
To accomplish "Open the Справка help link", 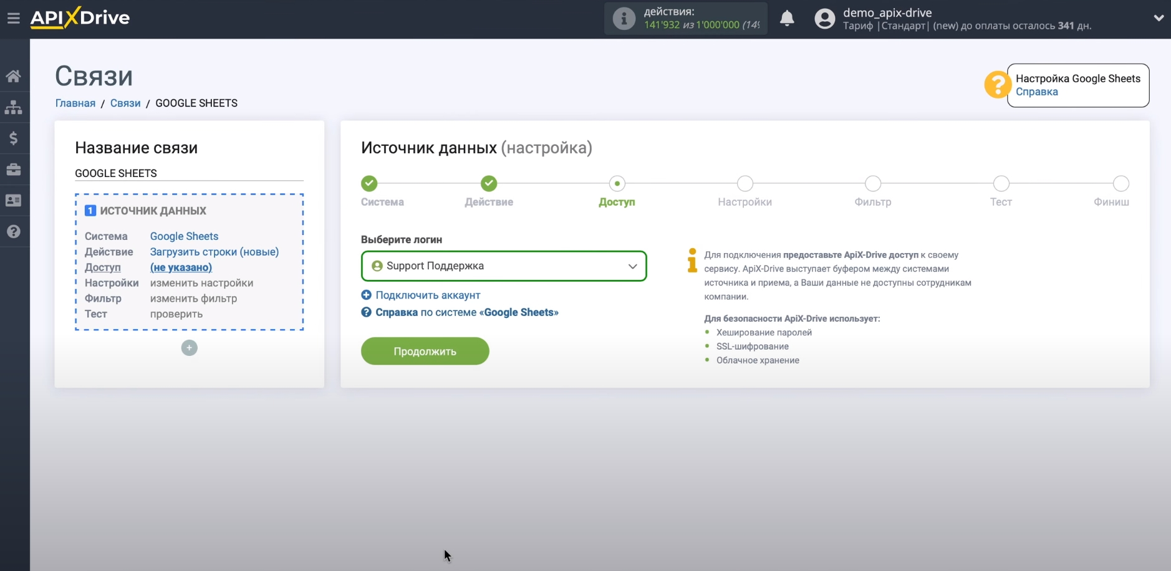I will coord(1036,92).
